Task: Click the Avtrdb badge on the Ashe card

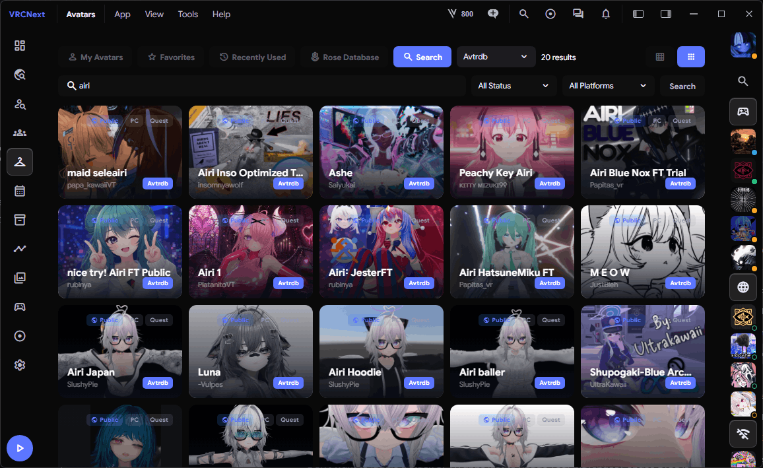Action: 419,184
